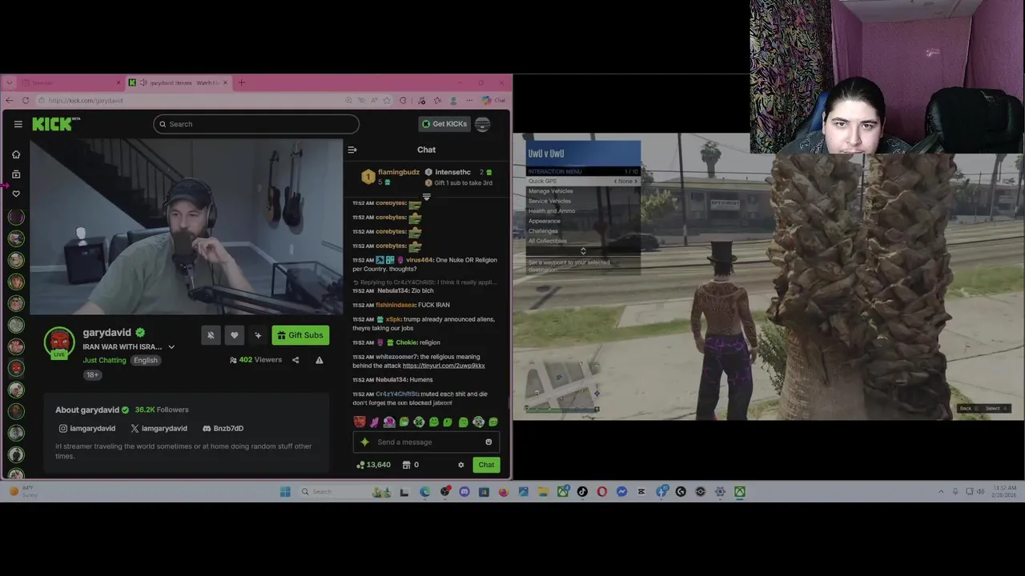1025x576 pixels.
Task: Reload the page with refresh icon
Action: click(26, 101)
